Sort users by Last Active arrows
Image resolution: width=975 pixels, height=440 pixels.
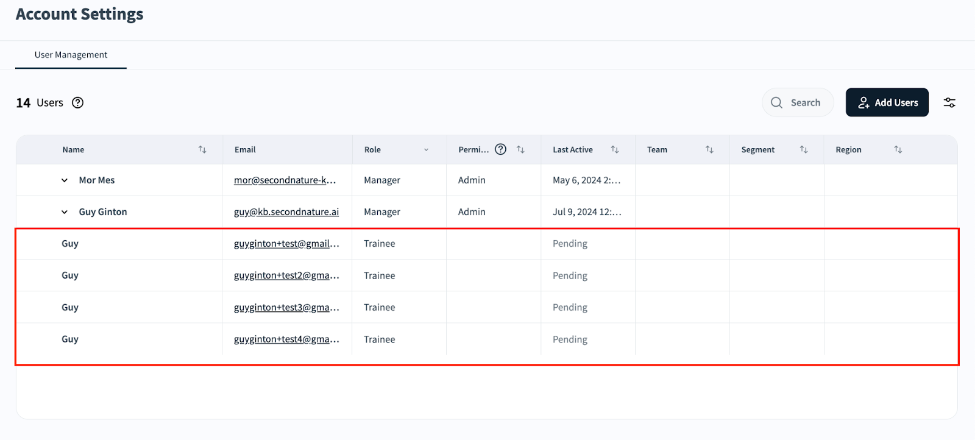coord(615,150)
